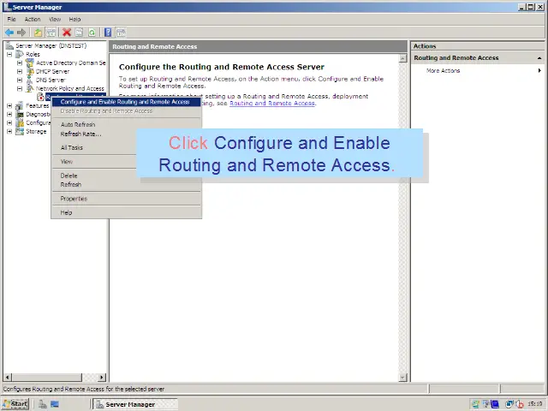Expand the DNS Server node
Image resolution: width=548 pixels, height=411 pixels.
20,80
